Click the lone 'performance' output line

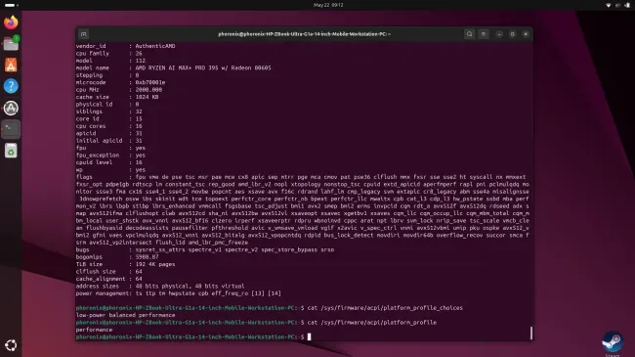click(x=94, y=330)
